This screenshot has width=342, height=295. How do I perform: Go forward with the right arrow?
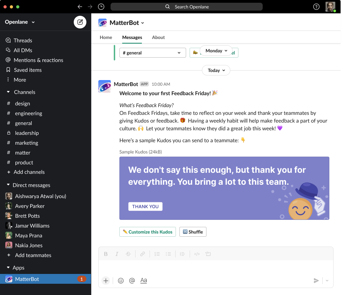90,7
